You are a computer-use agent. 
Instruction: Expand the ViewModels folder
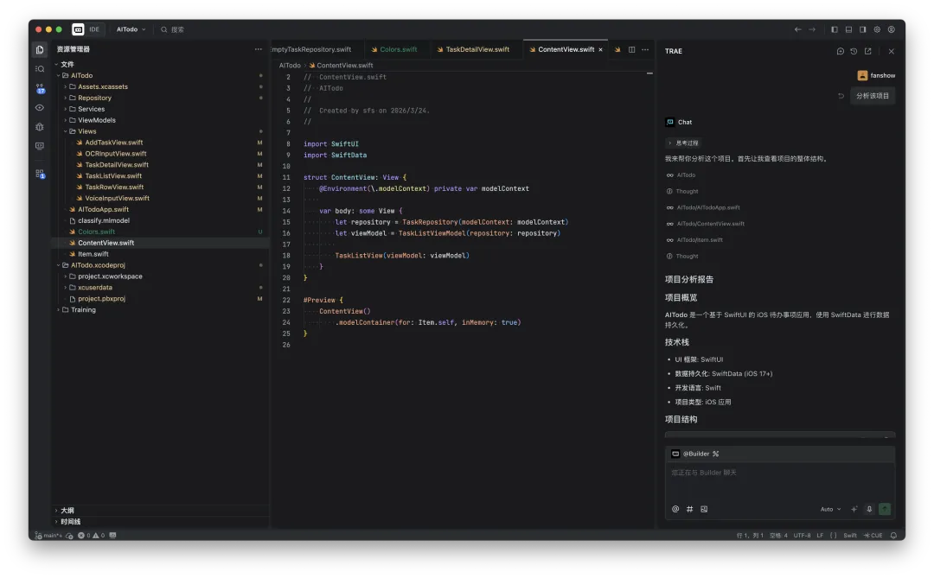[97, 120]
